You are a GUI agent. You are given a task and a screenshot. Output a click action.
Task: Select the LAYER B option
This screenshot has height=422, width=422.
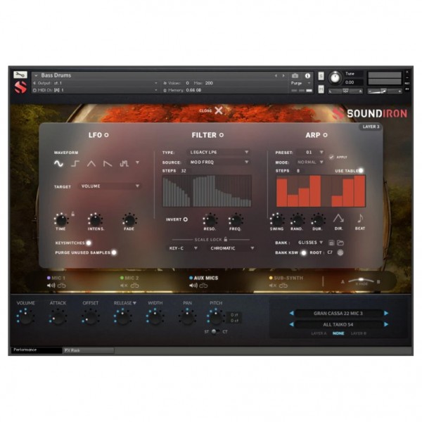tap(359, 333)
